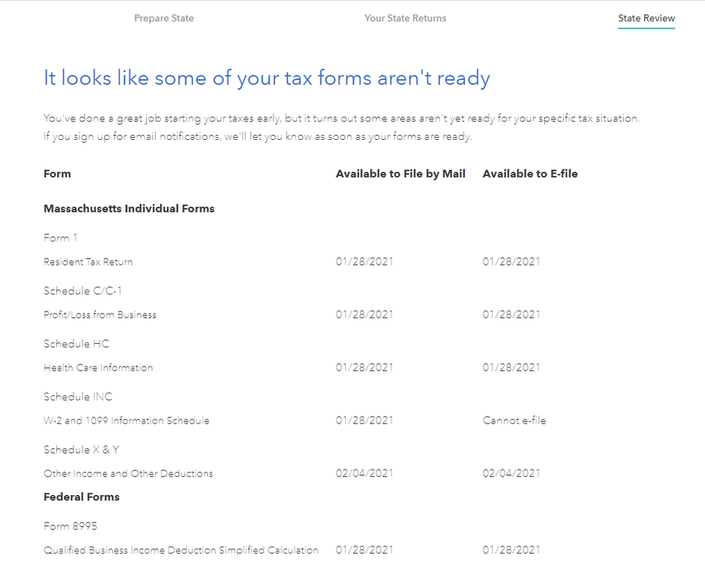Open the Your State Returns tab
The height and width of the screenshot is (584, 705).
coord(405,18)
